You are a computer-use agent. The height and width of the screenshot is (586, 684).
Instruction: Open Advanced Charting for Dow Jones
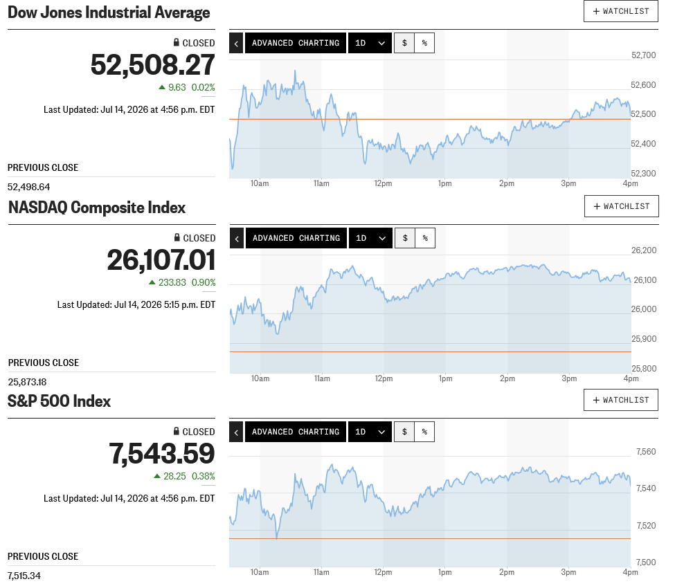click(x=296, y=43)
